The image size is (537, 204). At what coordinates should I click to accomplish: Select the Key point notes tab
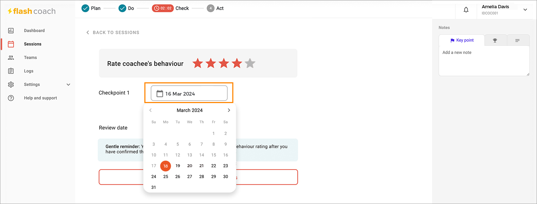click(462, 40)
